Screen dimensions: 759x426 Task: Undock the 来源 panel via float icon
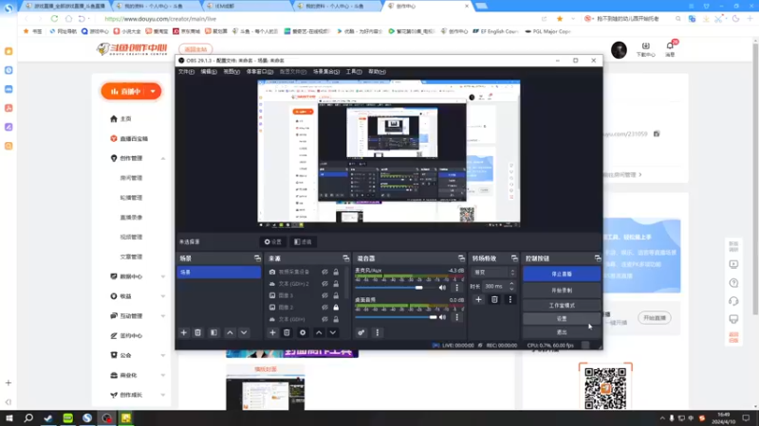coord(345,258)
